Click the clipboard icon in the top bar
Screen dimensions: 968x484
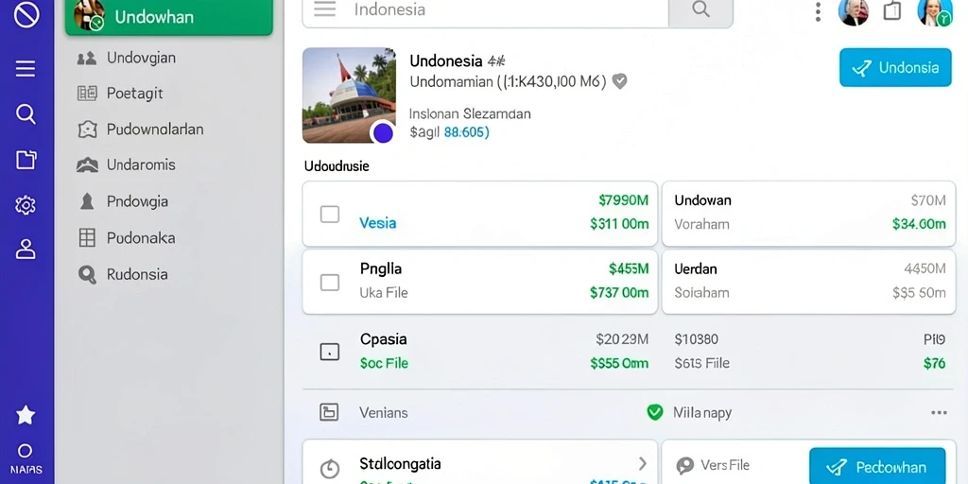pos(892,11)
